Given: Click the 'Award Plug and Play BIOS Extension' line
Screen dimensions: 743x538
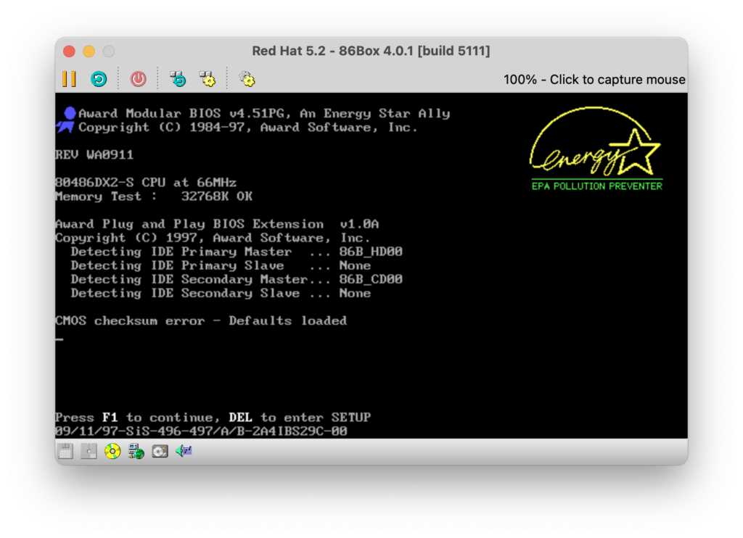Looking at the screenshot, I should click(217, 224).
